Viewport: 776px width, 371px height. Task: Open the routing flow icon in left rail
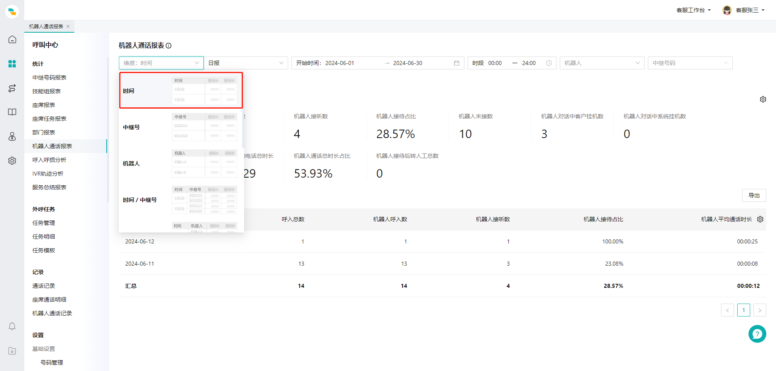tap(12, 88)
